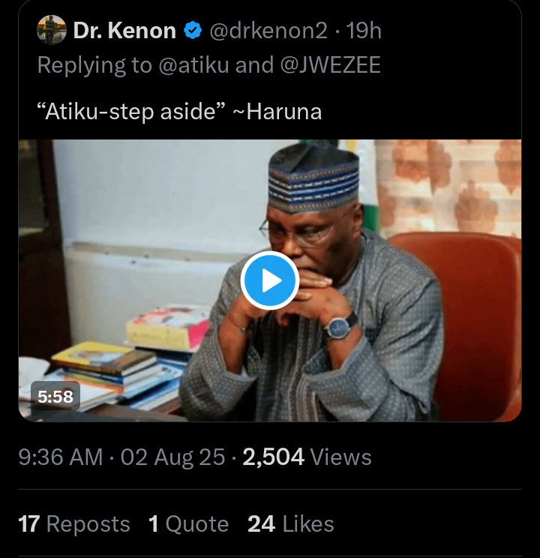
Task: View the 2,504 Views count
Action: pyautogui.click(x=307, y=457)
